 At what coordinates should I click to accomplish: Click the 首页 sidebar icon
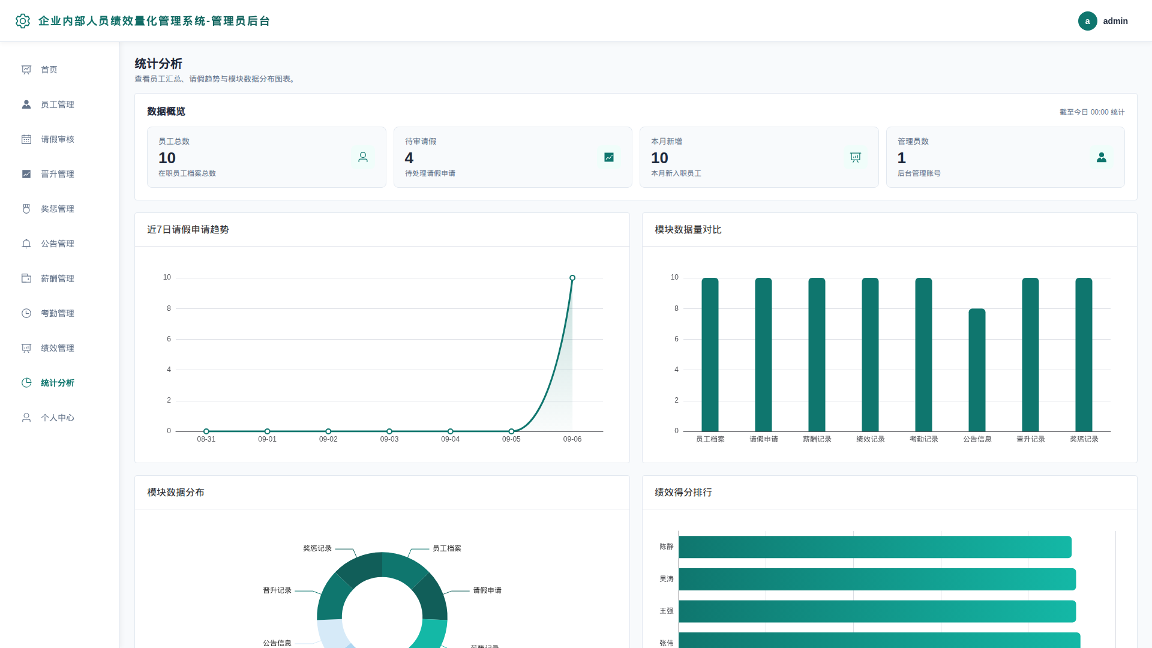point(26,70)
